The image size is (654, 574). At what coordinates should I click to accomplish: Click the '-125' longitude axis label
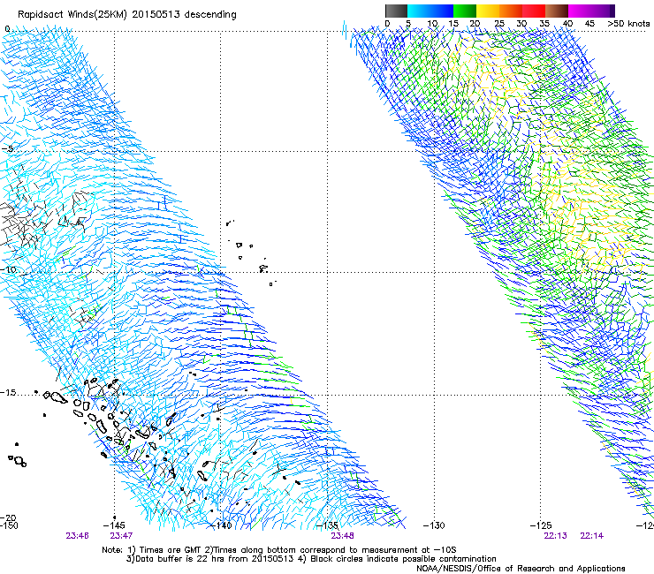click(541, 525)
